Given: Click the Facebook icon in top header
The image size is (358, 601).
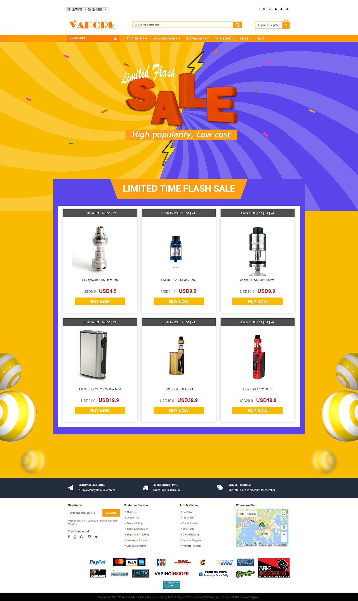Looking at the screenshot, I should [x=259, y=9].
